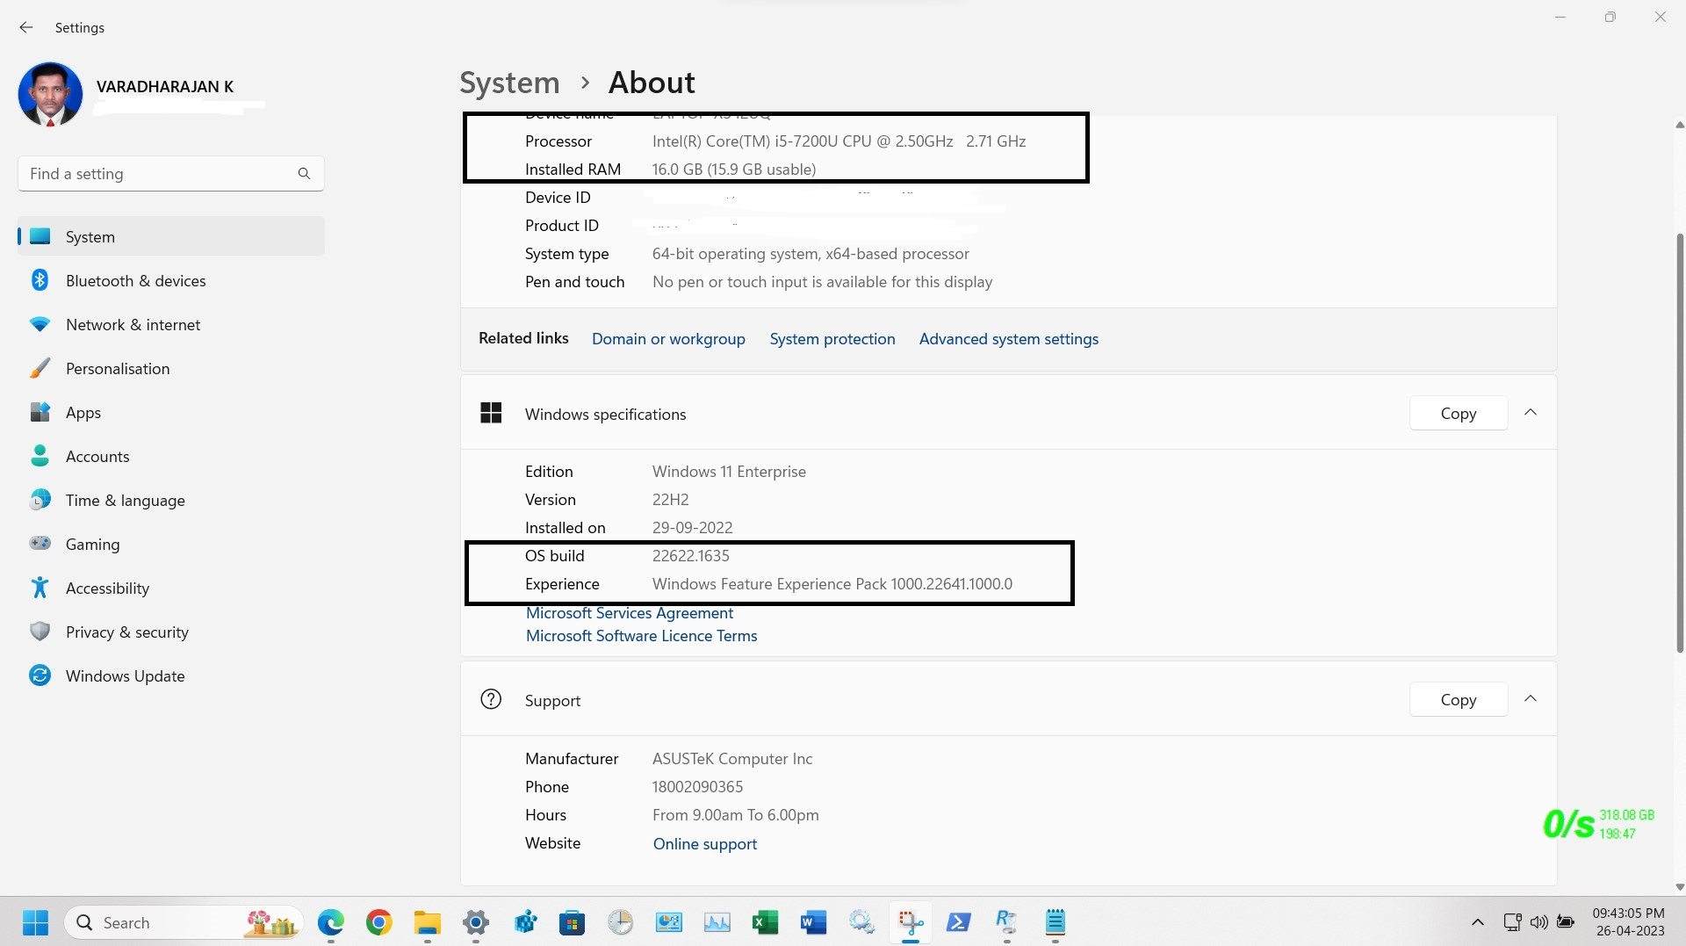The image size is (1686, 946).
Task: Open Accessibility settings
Action: [x=171, y=588]
